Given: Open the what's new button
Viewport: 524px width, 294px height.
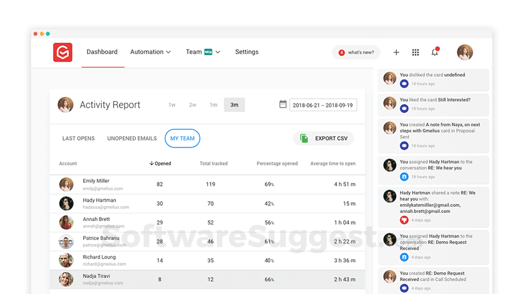Looking at the screenshot, I should pyautogui.click(x=356, y=52).
